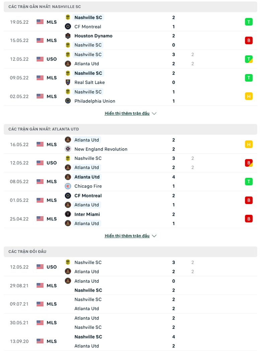
Task: Click the 'Hiển thị thêm trận đấu' link under Nashville SC
Action: 127,113
